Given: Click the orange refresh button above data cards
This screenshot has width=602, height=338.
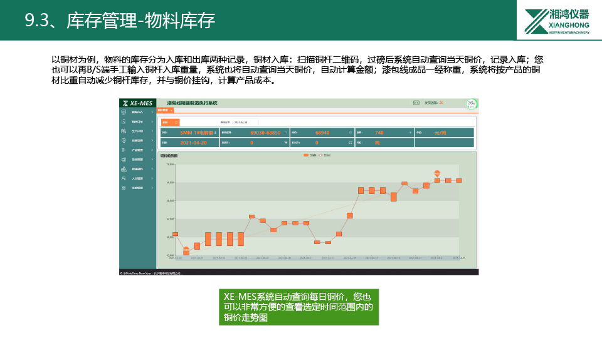Looking at the screenshot, I should coord(170,122).
